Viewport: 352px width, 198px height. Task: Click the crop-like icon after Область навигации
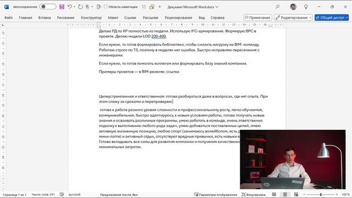pos(144,7)
